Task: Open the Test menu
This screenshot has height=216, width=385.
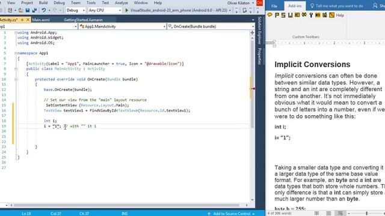Action: [x=105, y=3]
